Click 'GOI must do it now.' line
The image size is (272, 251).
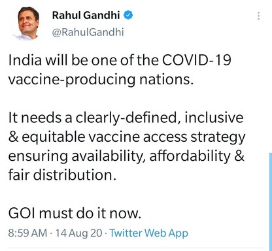tap(75, 213)
